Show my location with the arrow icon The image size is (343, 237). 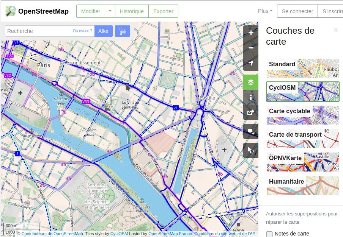point(251,63)
